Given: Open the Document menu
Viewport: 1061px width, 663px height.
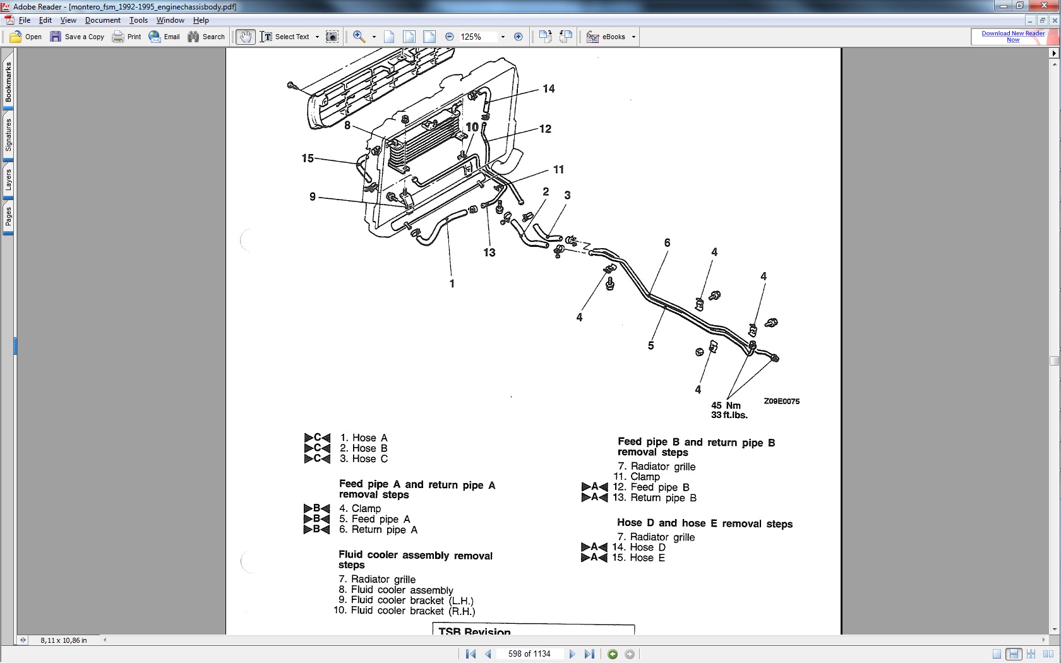Looking at the screenshot, I should pos(102,20).
